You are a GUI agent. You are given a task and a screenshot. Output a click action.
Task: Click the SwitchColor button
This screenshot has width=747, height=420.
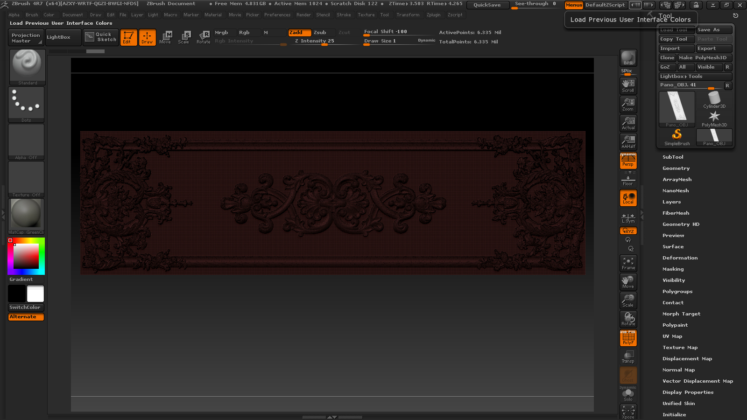coord(26,308)
